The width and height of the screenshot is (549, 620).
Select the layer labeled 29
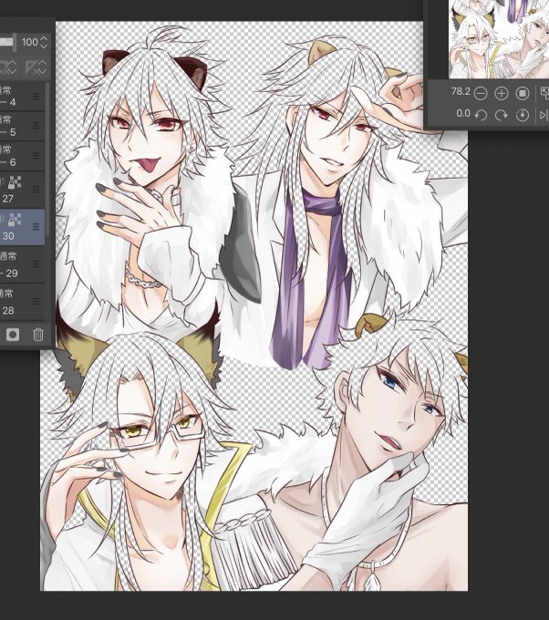[x=22, y=263]
